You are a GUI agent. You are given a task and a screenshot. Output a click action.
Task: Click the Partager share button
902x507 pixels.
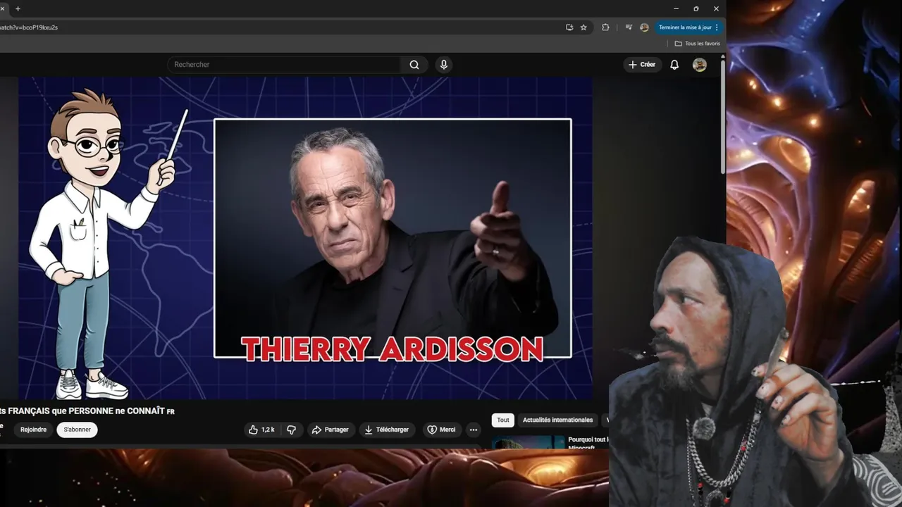click(330, 430)
